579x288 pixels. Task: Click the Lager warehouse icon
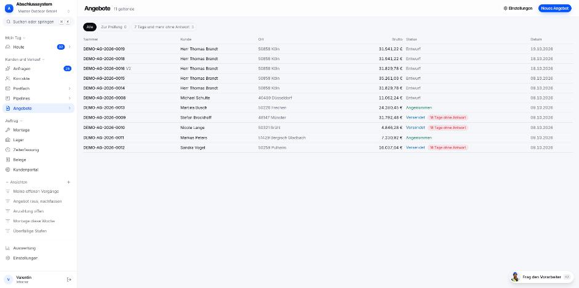click(x=8, y=140)
